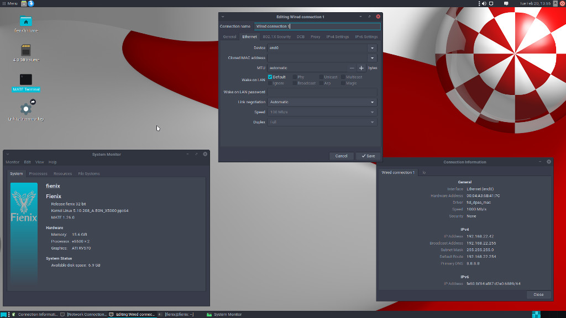Launch the web browser from top panel
This screenshot has width=566, height=318.
click(31, 4)
